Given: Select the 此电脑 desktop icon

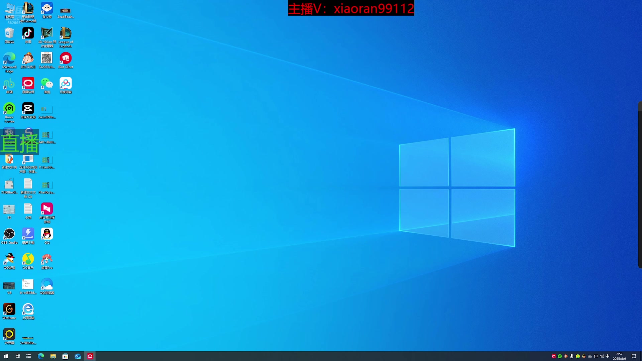Looking at the screenshot, I should point(9,10).
